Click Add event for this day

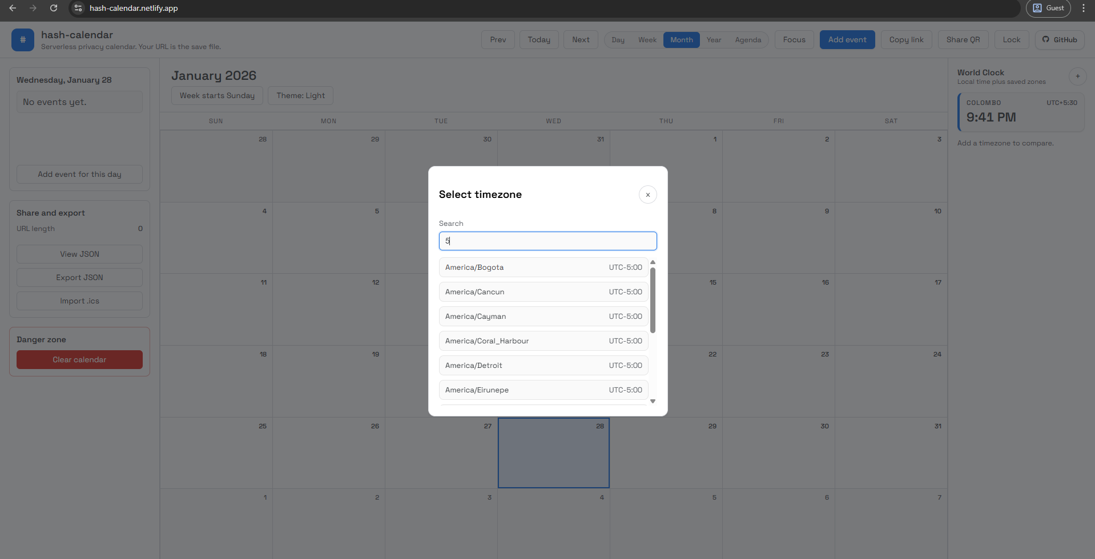click(79, 175)
